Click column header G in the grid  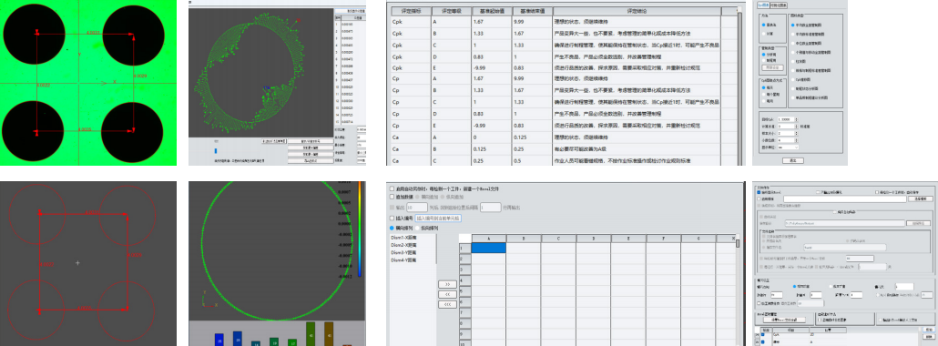(x=698, y=239)
